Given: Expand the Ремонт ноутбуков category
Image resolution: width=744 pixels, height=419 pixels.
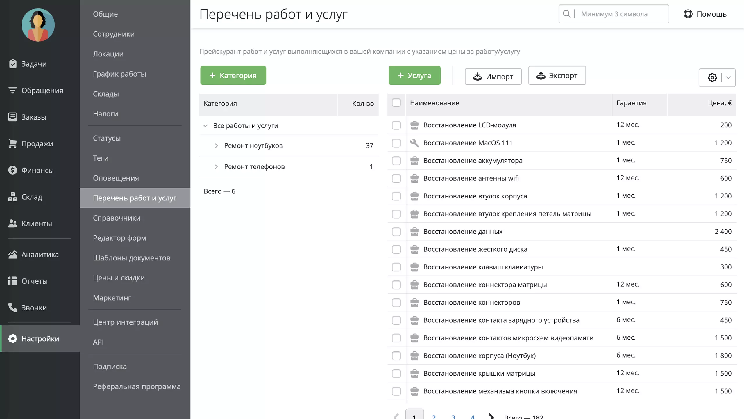Looking at the screenshot, I should coord(216,145).
